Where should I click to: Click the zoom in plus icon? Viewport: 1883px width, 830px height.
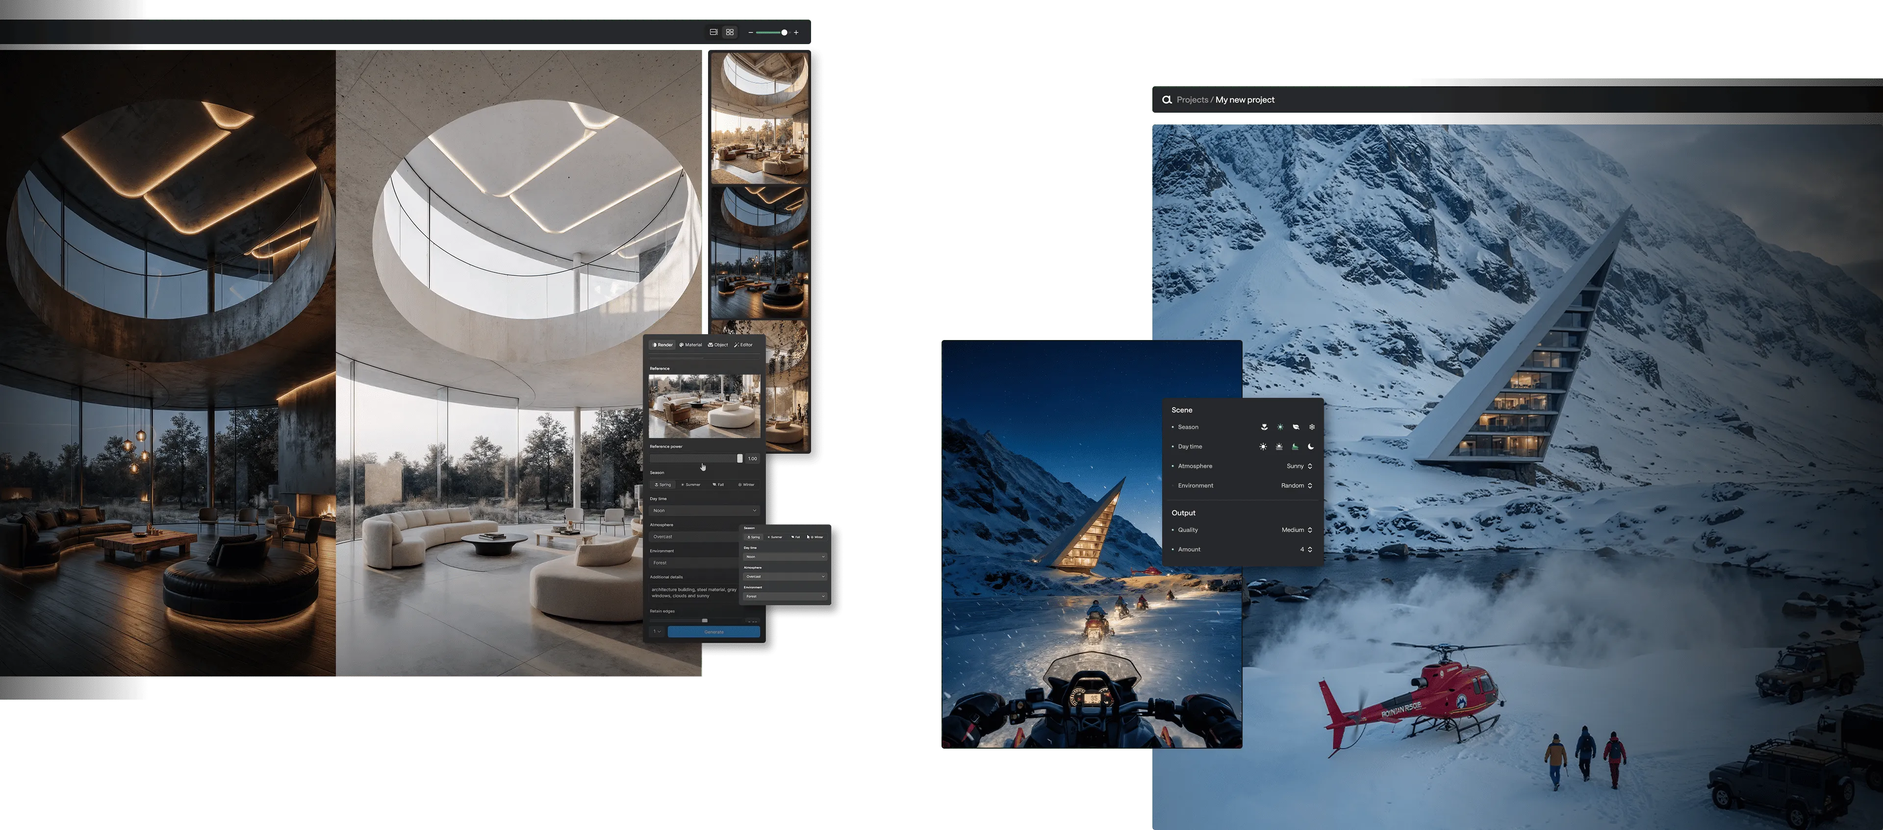pyautogui.click(x=796, y=32)
